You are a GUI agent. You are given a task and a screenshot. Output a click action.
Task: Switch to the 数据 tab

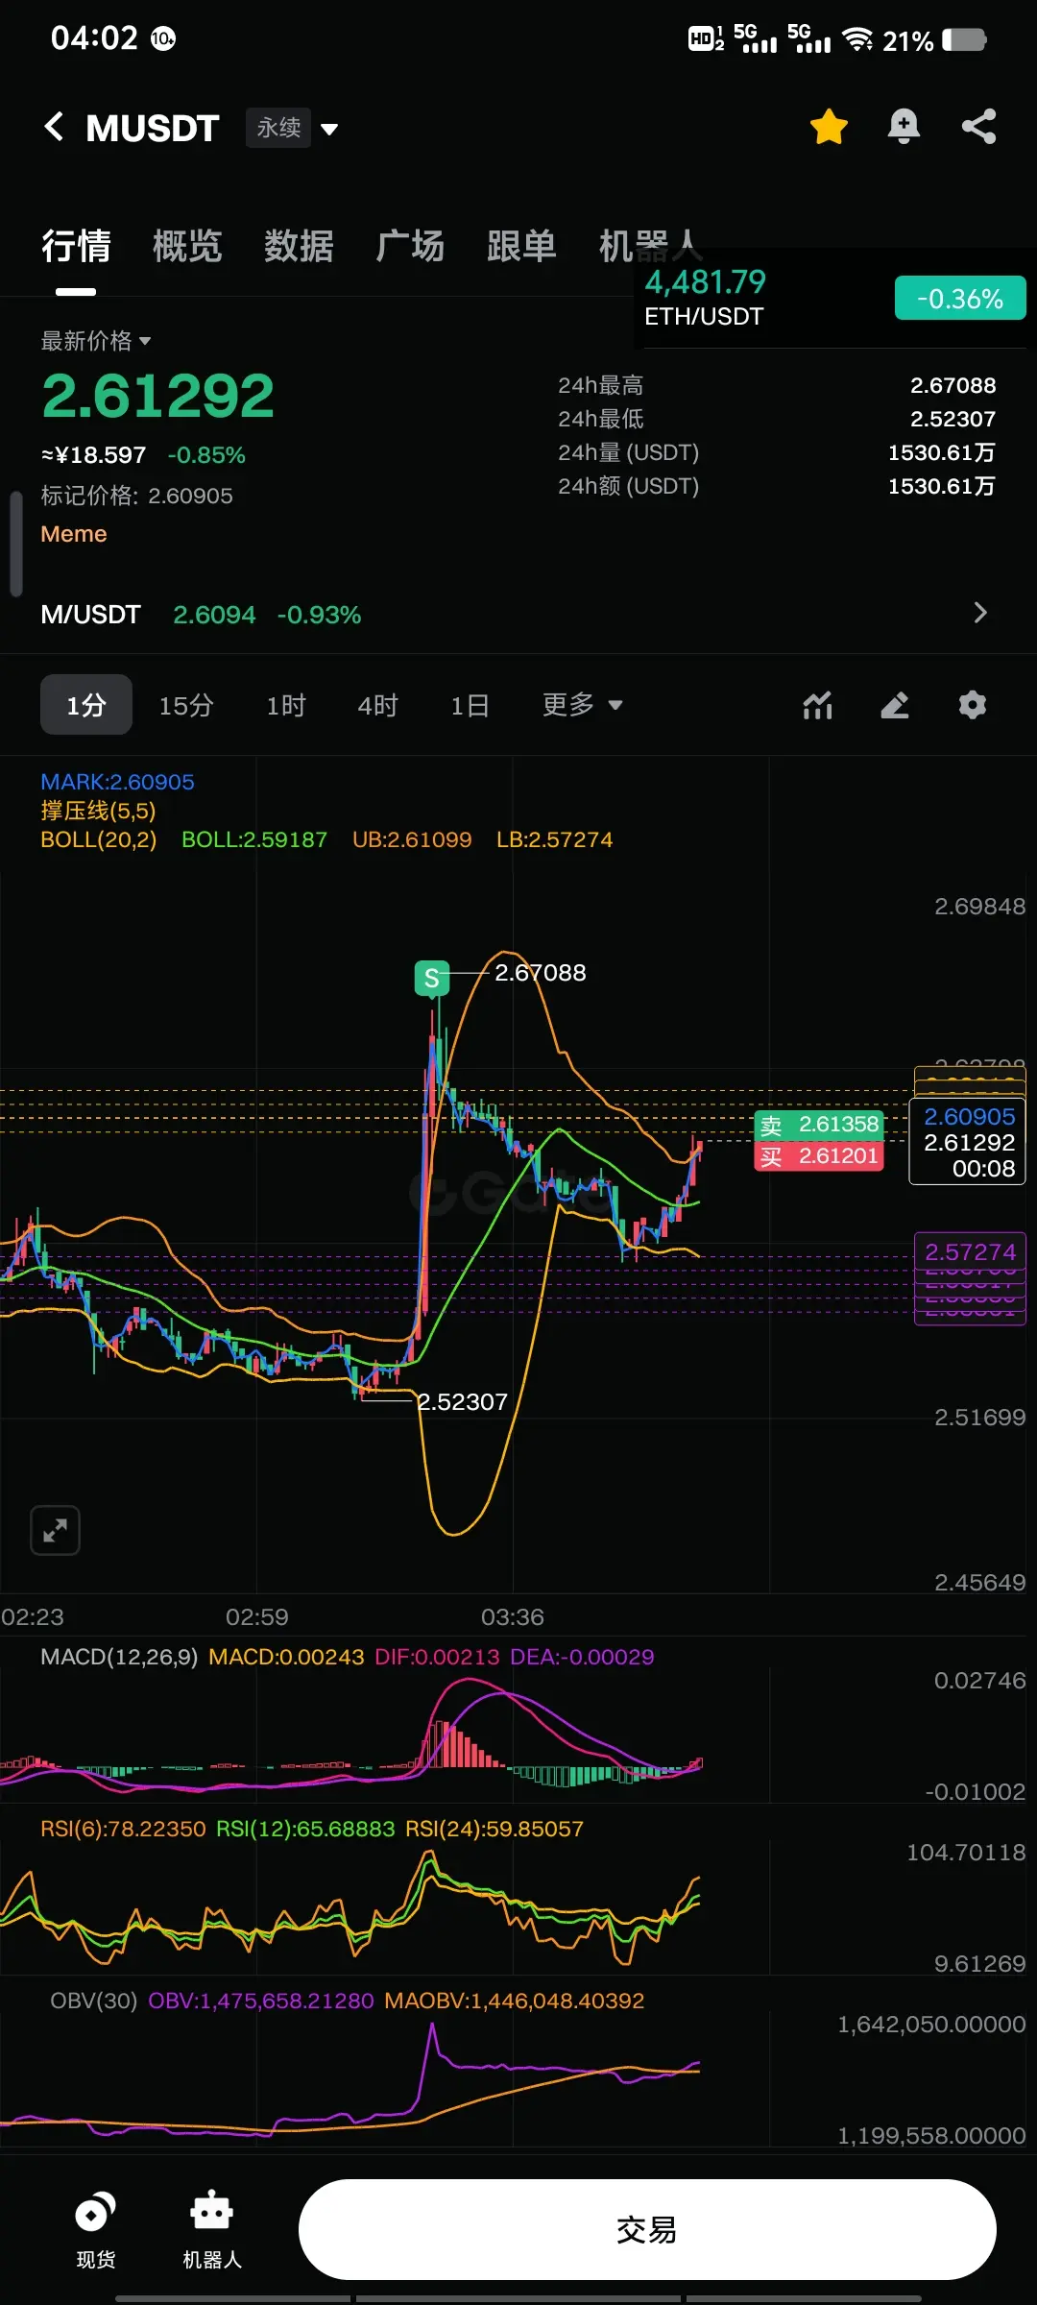coord(299,247)
